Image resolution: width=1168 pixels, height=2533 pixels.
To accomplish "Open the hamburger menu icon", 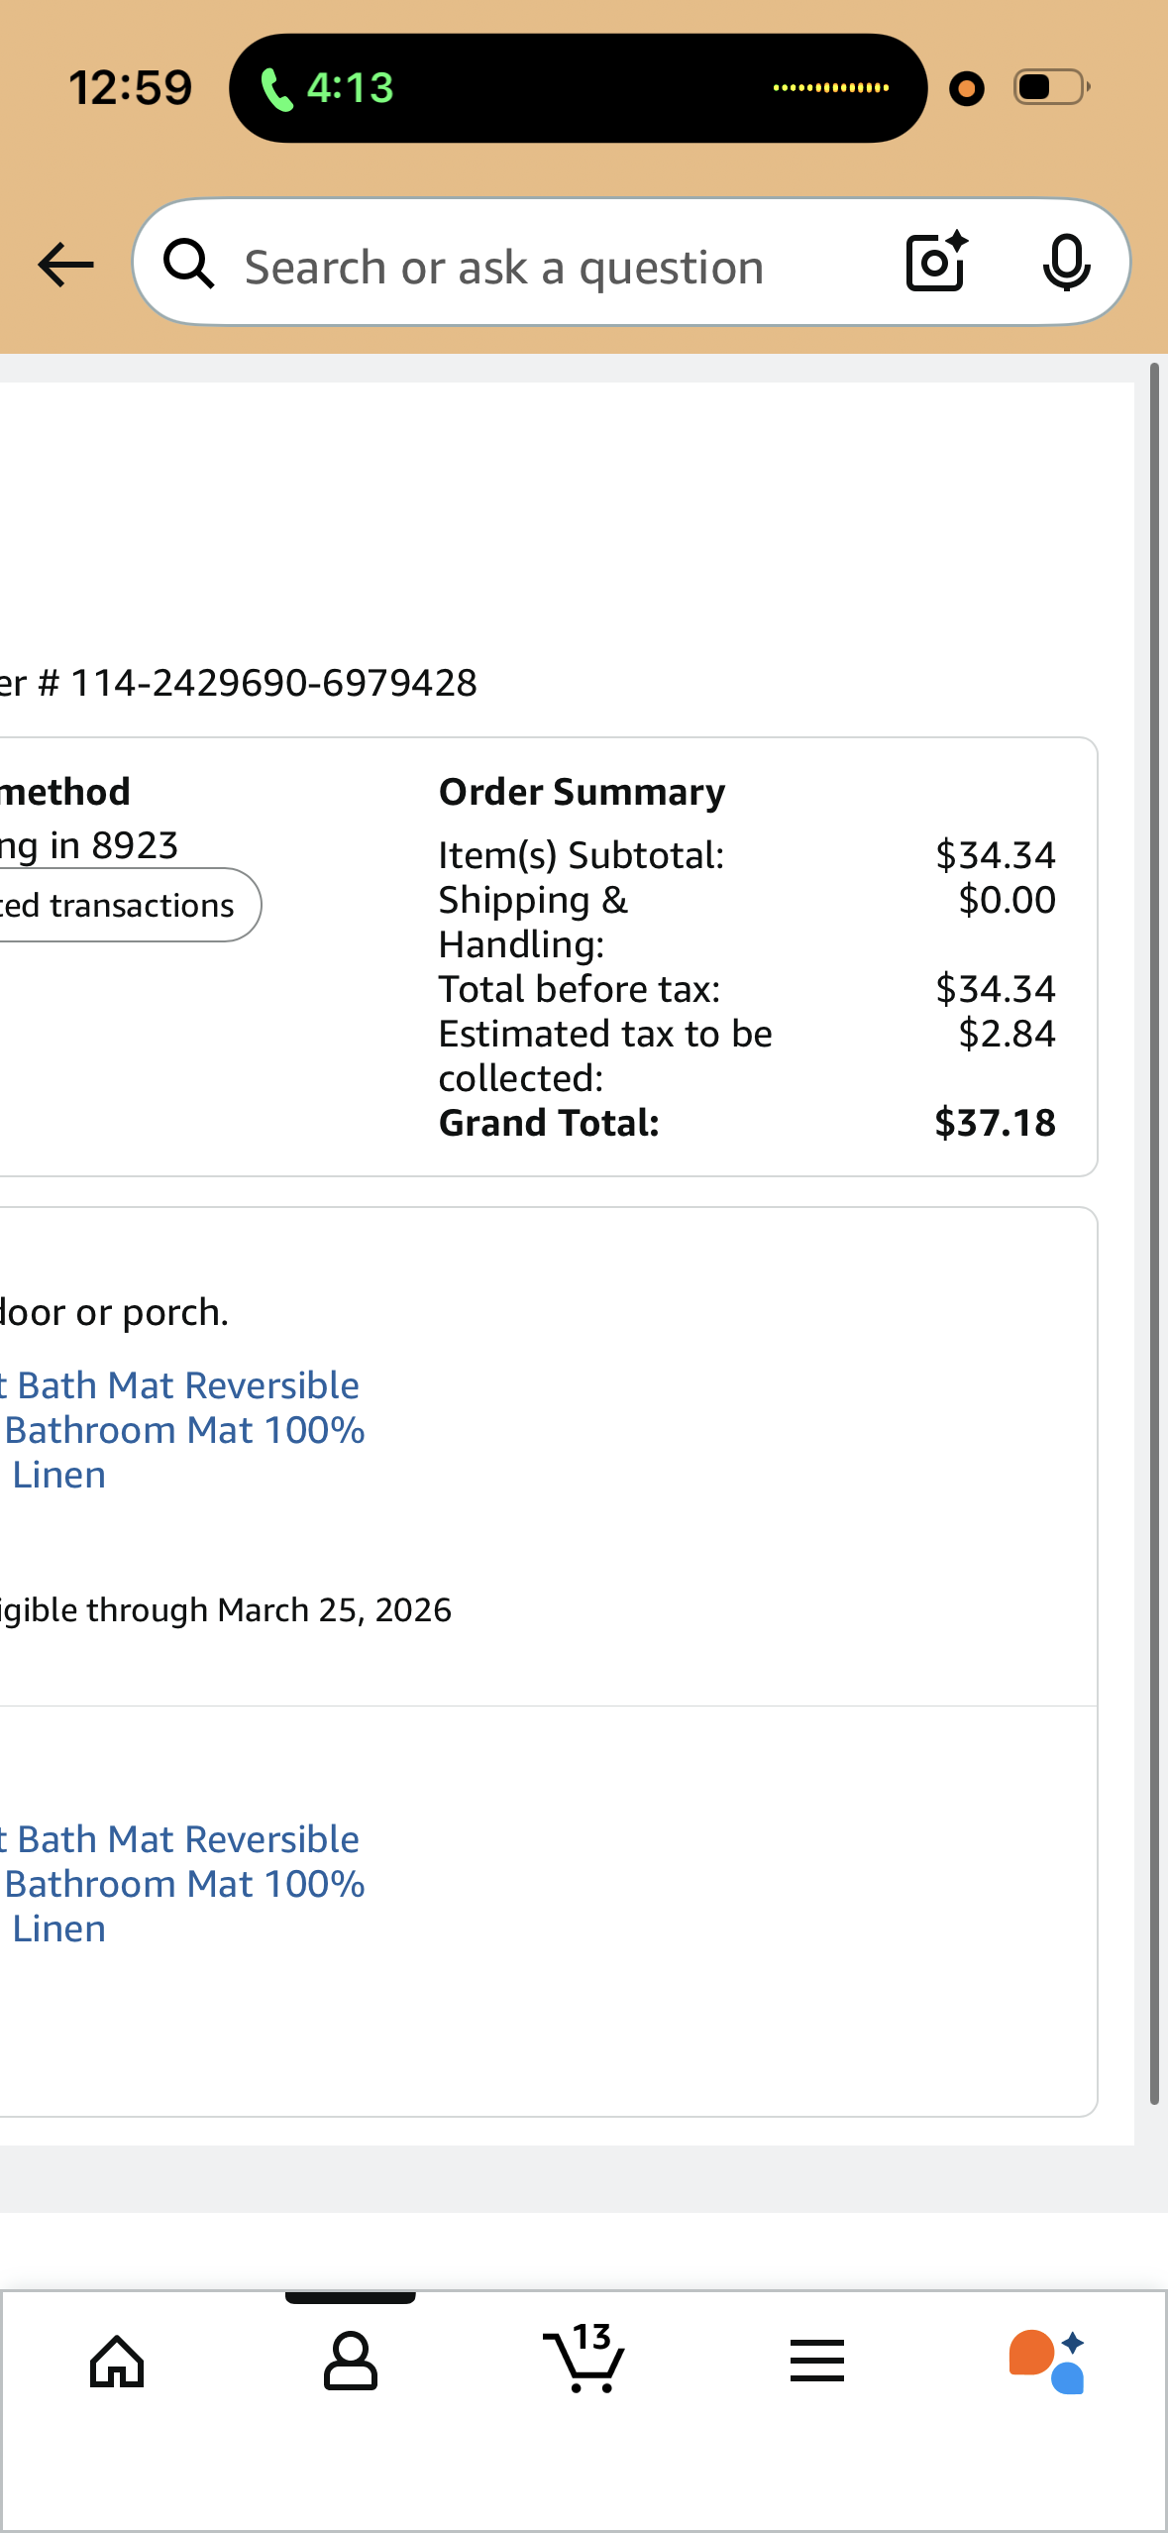I will 817,2361.
